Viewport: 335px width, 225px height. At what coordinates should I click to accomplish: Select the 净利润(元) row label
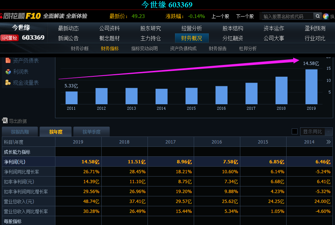coord(15,162)
